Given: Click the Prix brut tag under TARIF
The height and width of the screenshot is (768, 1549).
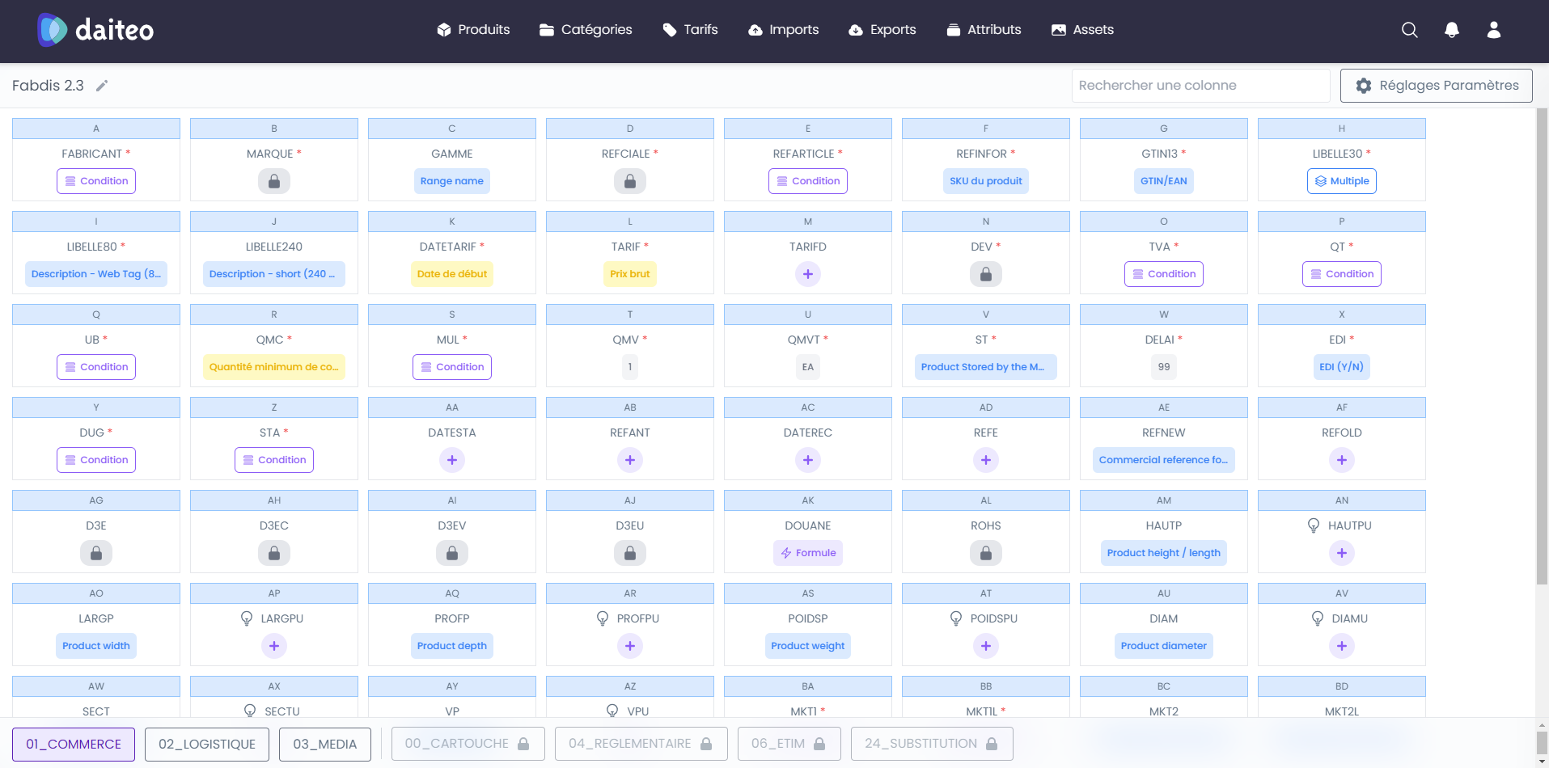Looking at the screenshot, I should point(629,274).
